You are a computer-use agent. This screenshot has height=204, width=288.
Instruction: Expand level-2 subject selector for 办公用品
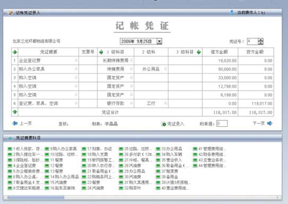tap(165, 69)
